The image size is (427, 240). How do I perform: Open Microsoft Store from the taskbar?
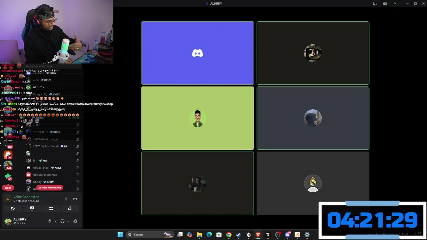coord(219,235)
